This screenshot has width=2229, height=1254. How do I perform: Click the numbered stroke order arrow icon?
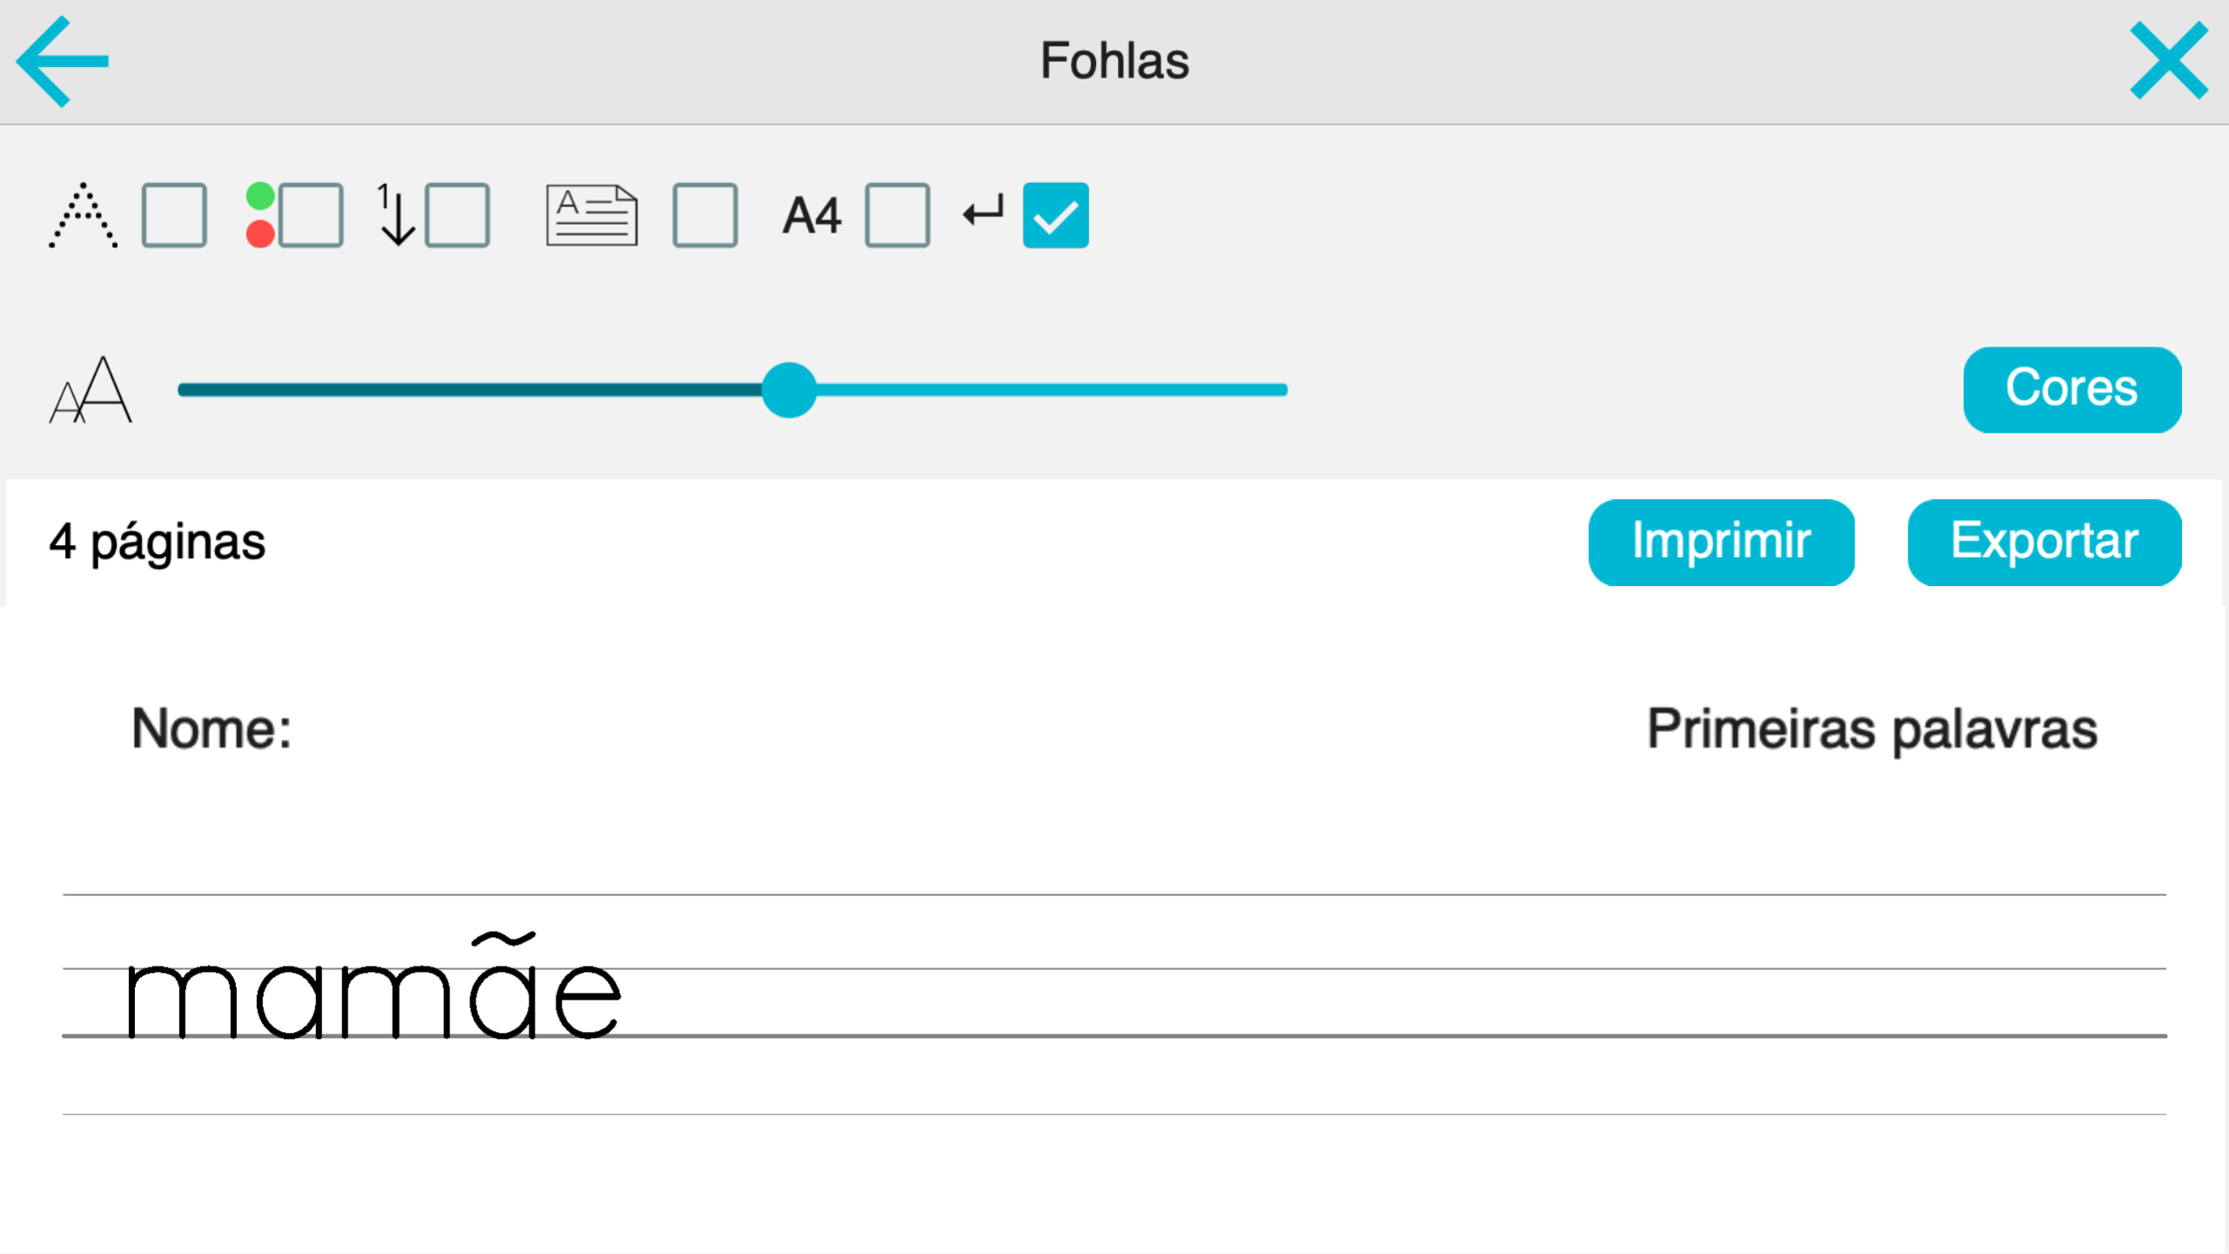[395, 215]
